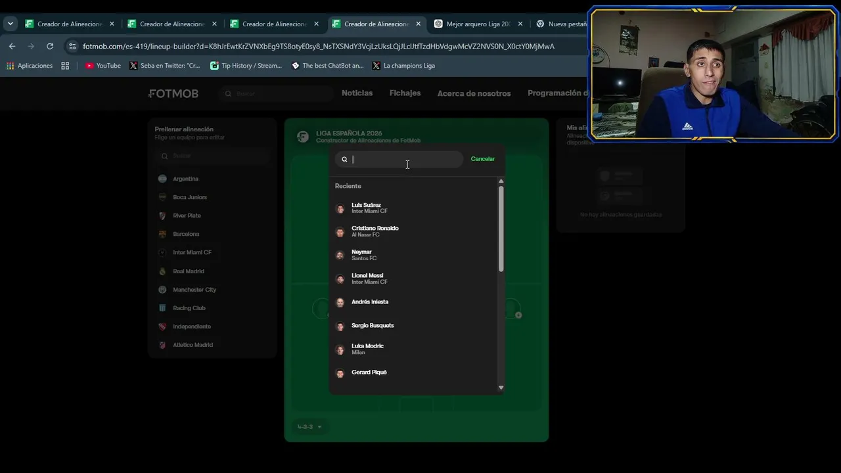This screenshot has height=473, width=841.
Task: Pick River Plate from the team list
Action: click(212, 215)
